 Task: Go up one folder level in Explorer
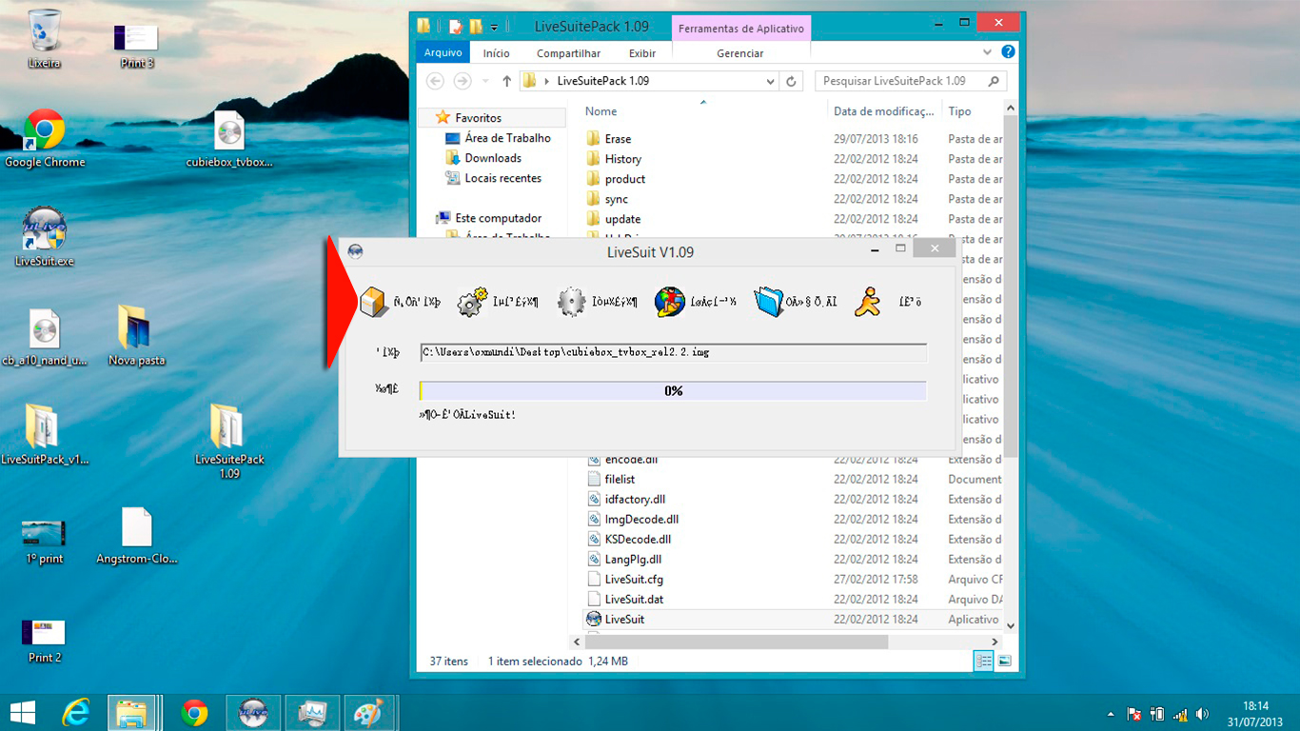point(506,81)
